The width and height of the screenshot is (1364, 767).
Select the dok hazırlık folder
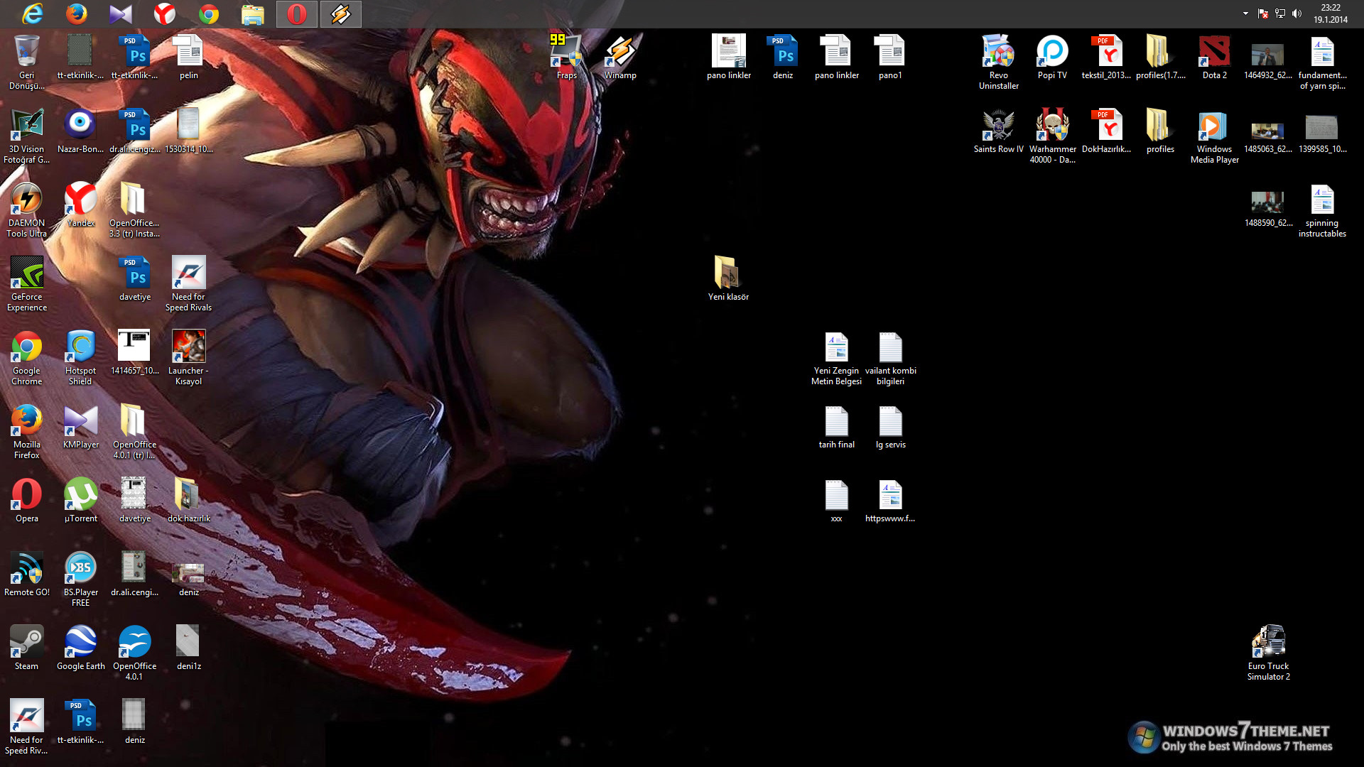pos(188,501)
